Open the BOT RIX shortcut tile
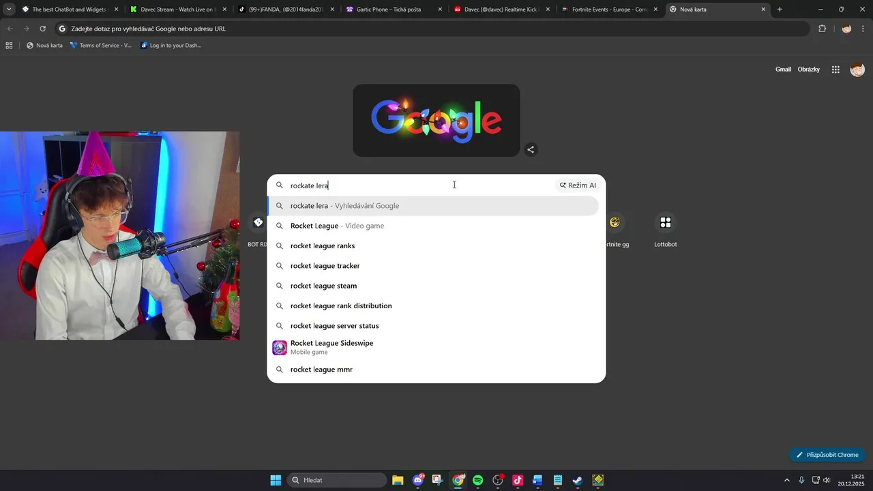 pyautogui.click(x=258, y=230)
